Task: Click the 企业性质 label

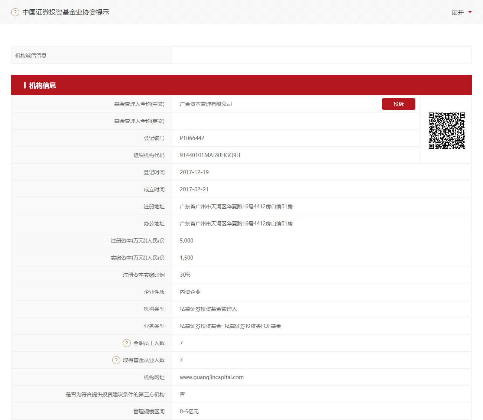Action: point(154,292)
